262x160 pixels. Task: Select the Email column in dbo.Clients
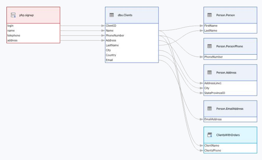pos(110,60)
